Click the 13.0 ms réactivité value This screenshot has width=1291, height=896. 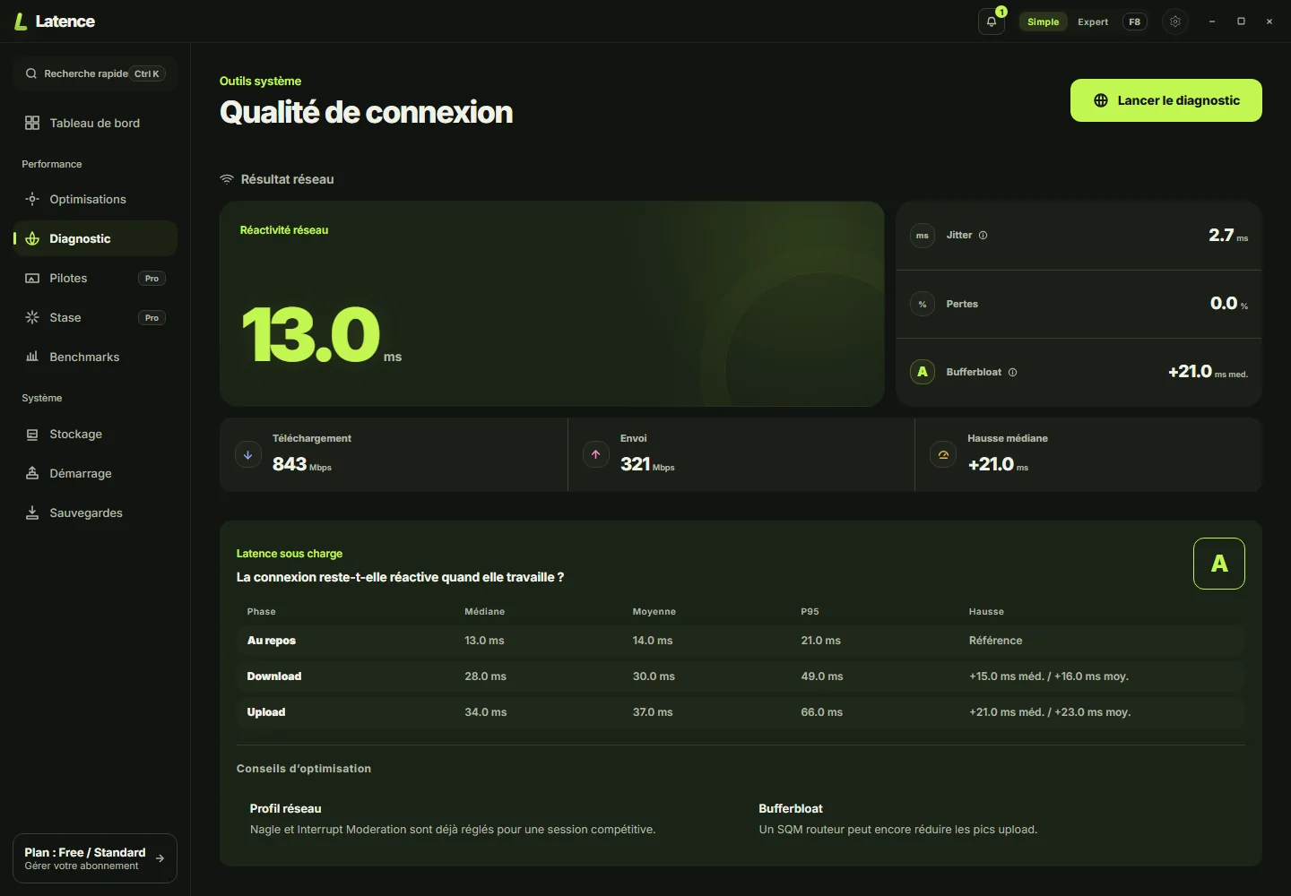pyautogui.click(x=322, y=334)
